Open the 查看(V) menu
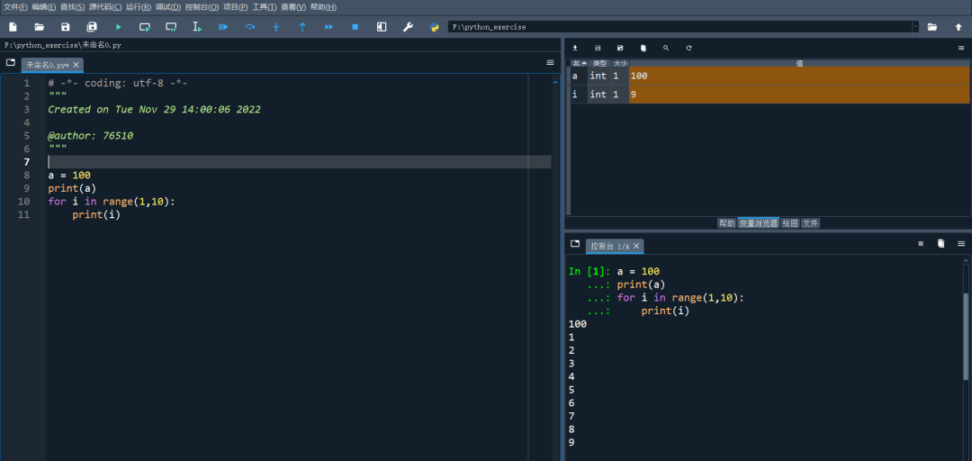The width and height of the screenshot is (972, 461). coord(293,7)
